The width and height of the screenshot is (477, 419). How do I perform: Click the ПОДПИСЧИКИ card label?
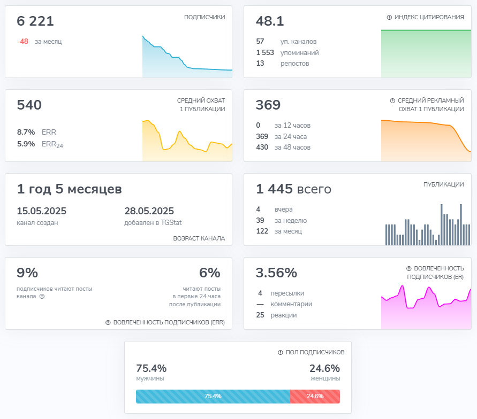[x=205, y=17]
